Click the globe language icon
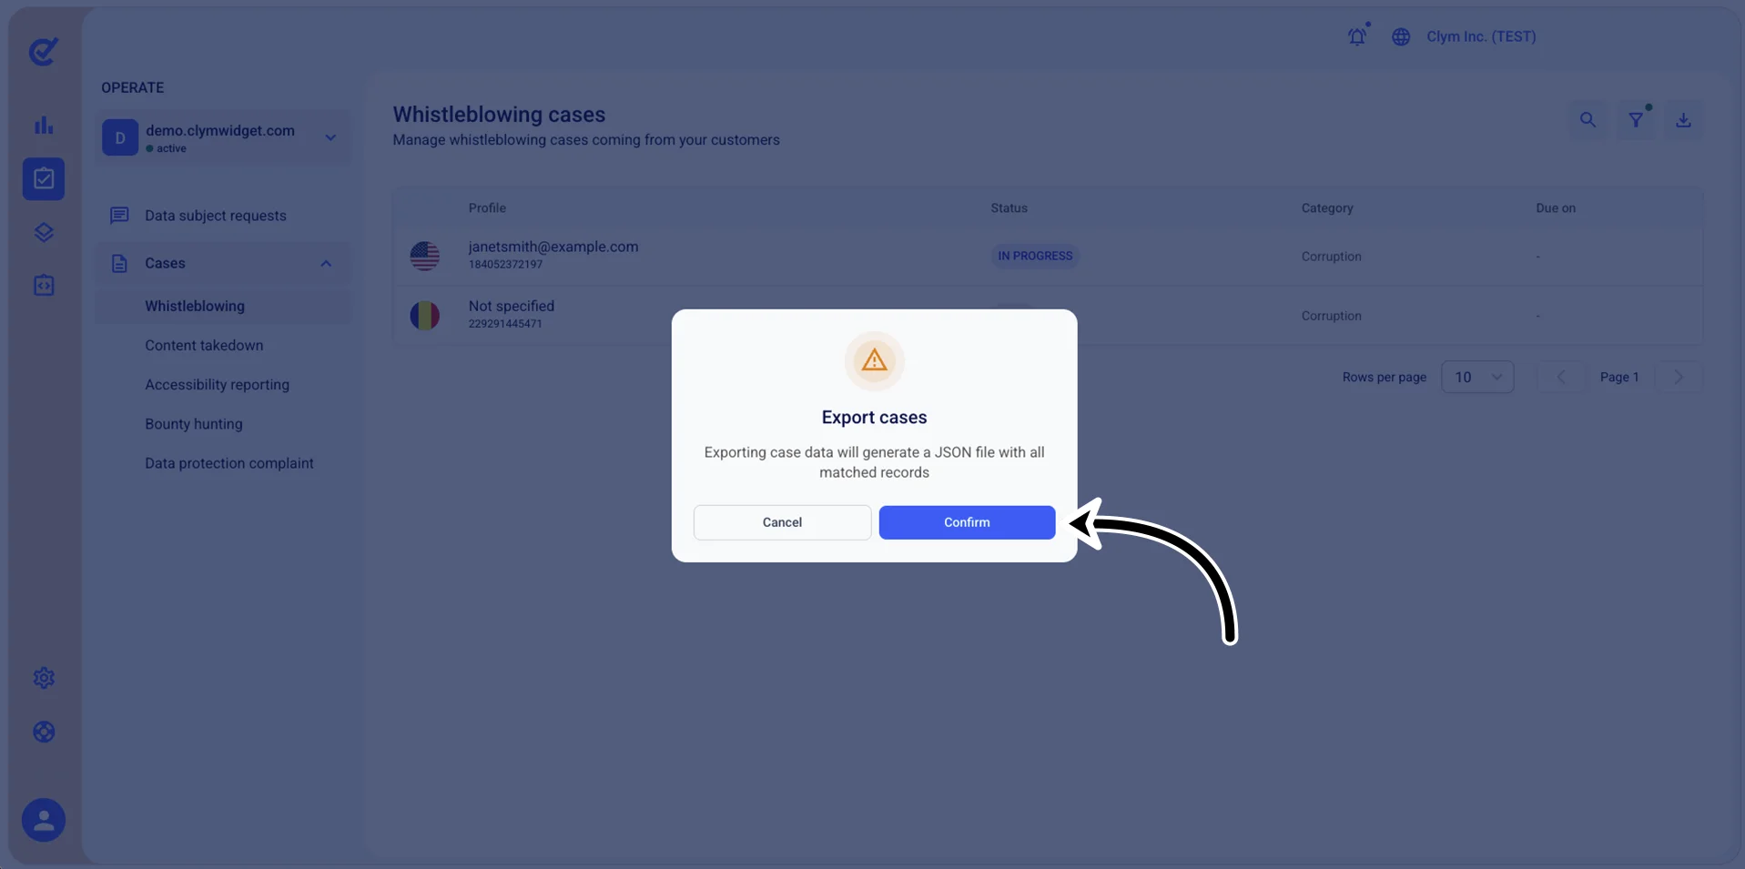 1401,36
